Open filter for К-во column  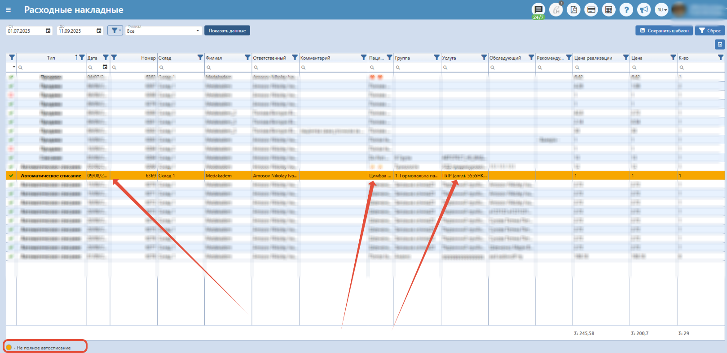click(721, 57)
